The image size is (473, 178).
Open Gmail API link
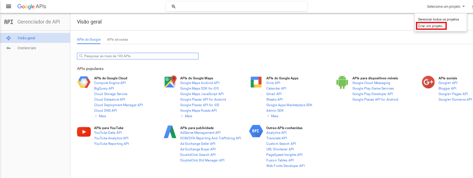click(x=274, y=94)
